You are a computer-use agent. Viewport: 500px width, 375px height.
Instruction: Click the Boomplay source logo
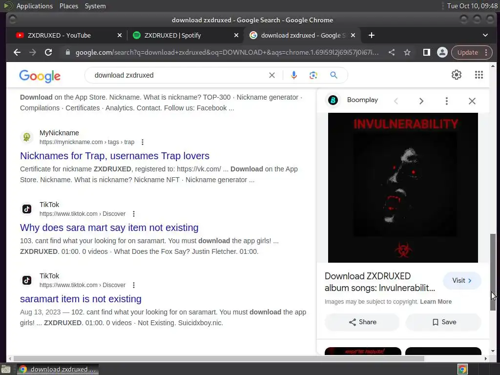333,100
